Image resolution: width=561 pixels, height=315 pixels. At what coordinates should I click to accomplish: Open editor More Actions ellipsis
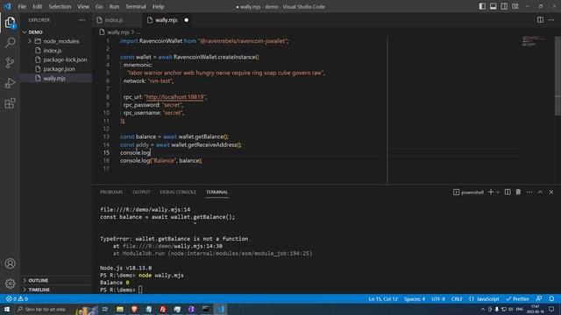(551, 20)
